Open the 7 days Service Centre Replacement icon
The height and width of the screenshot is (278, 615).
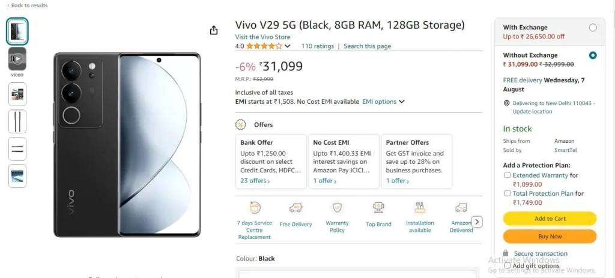point(255,207)
